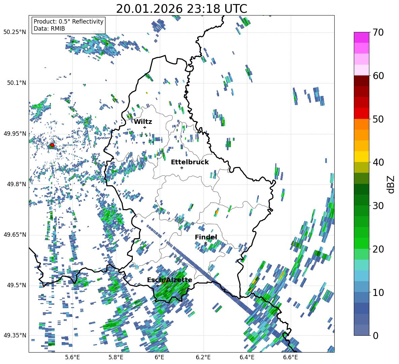399x364 pixels.
Task: Click the bright red colorbar segment above 50
Action: tap(361, 113)
